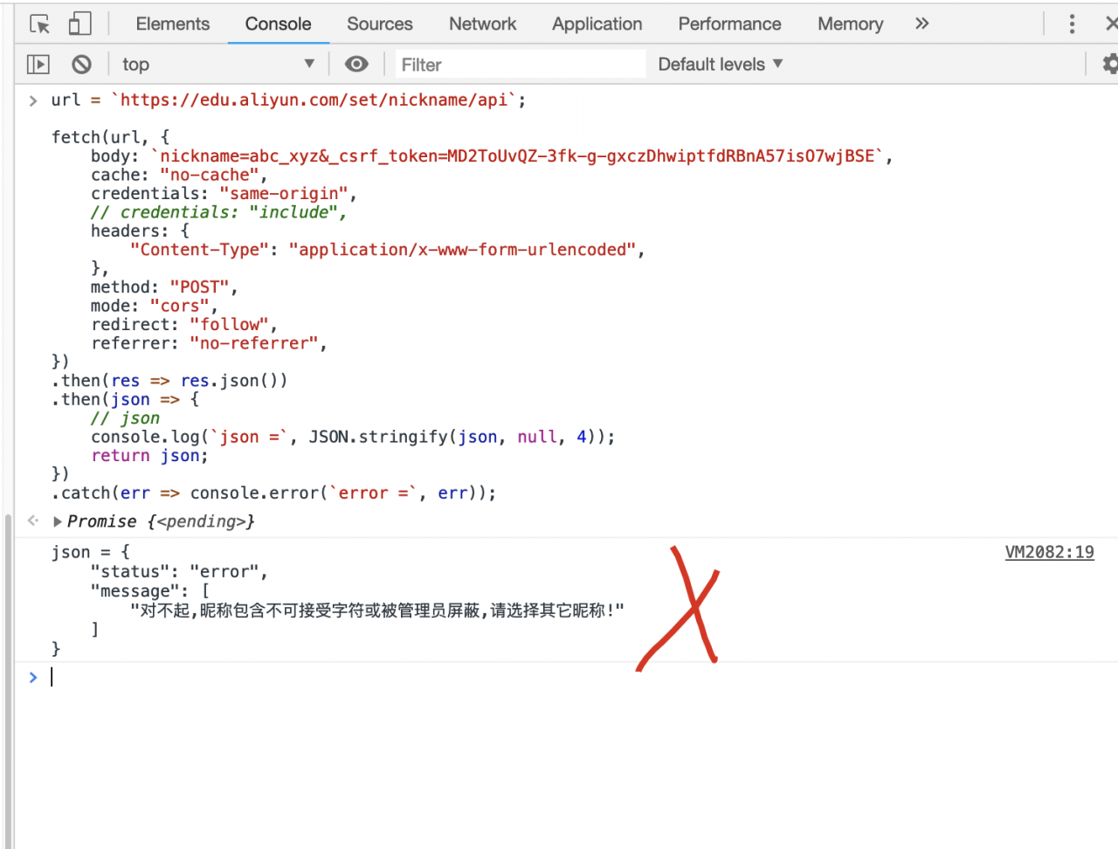Click the credentials: "same-origin" line

tap(224, 194)
